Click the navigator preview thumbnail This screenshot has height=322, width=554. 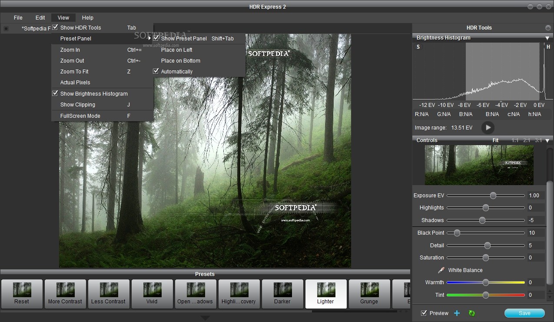point(479,165)
